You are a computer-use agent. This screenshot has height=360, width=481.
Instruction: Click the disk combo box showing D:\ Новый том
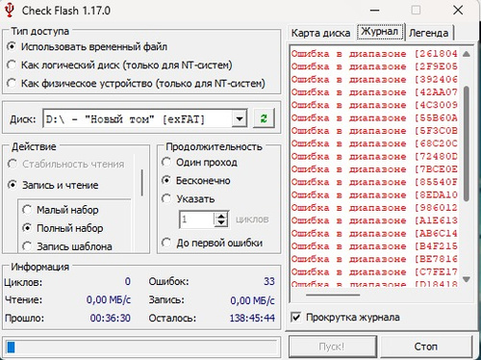(x=145, y=119)
